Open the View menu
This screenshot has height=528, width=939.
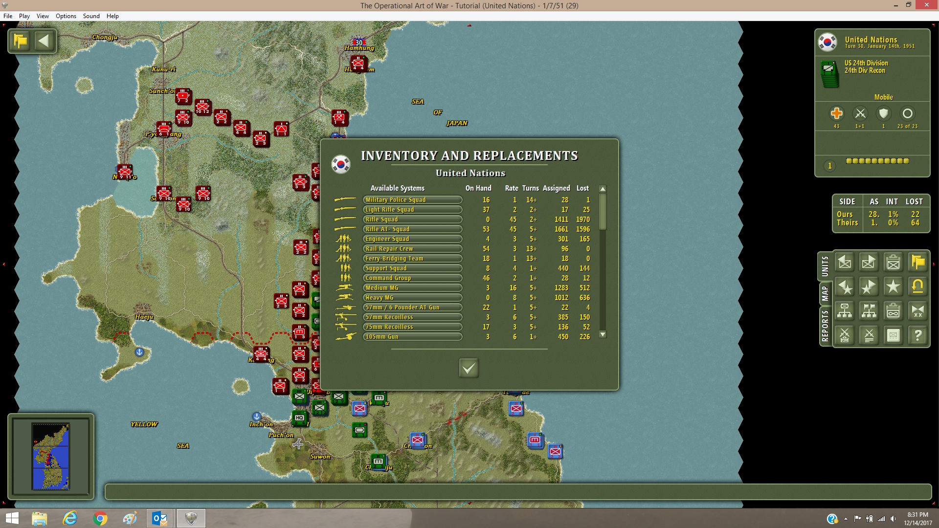[x=43, y=16]
